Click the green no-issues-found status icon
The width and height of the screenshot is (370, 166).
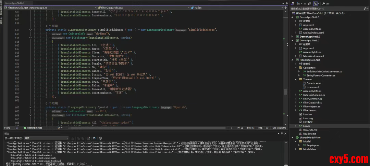pyautogui.click(x=25, y=128)
